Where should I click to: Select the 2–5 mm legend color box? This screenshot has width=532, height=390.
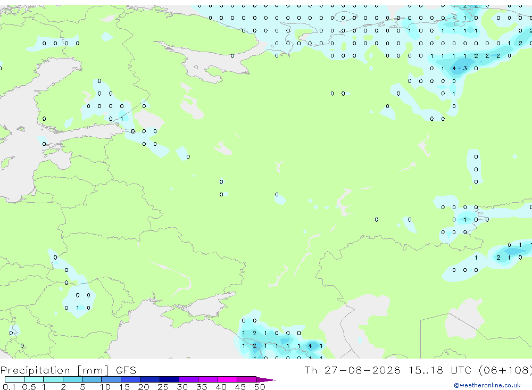point(72,379)
